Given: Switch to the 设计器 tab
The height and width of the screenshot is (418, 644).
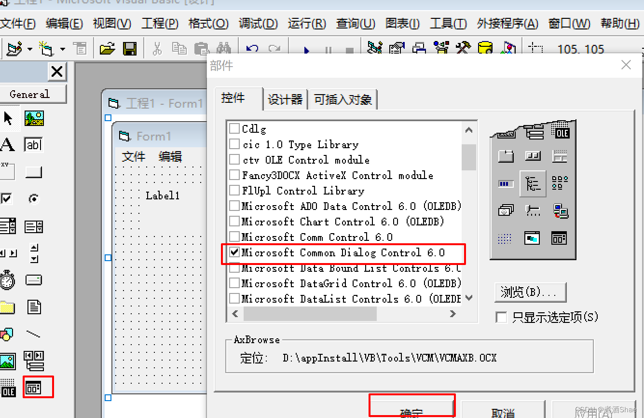Looking at the screenshot, I should 285,99.
